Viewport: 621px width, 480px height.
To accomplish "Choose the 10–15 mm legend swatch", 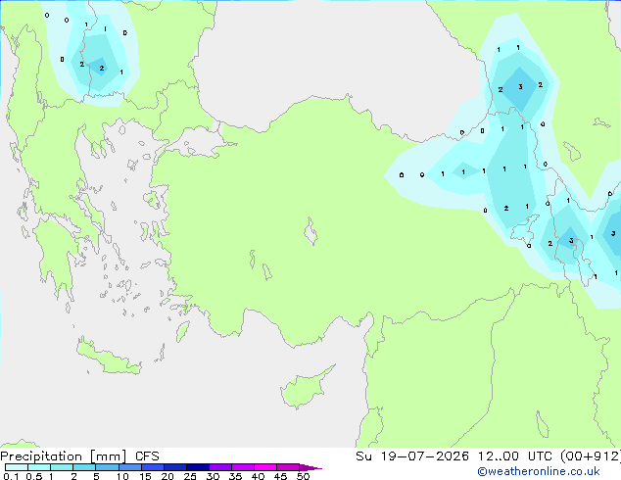I will coord(129,467).
